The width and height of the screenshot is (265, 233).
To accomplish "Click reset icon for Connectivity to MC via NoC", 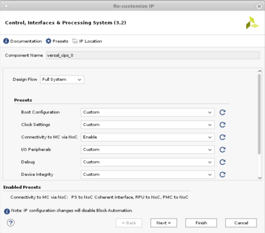I will 222,137.
